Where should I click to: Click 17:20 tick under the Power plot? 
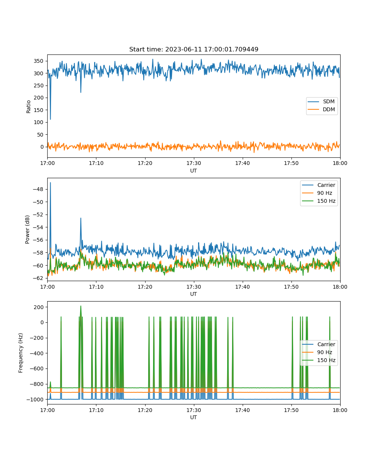pyautogui.click(x=145, y=286)
